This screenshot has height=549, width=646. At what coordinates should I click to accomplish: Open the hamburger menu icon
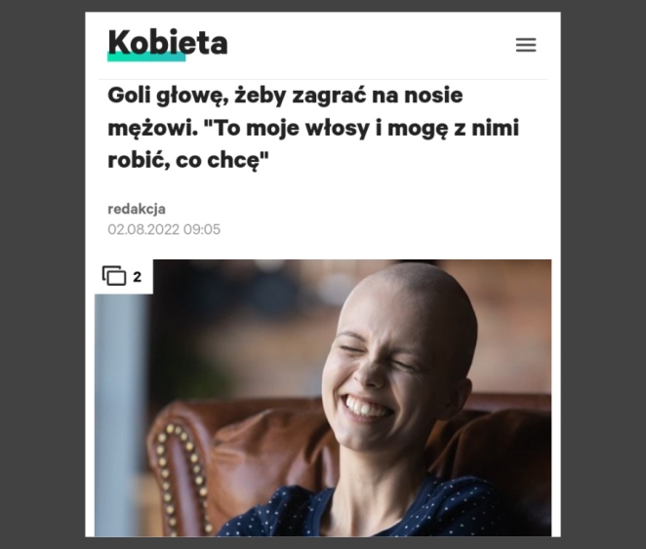tap(526, 45)
